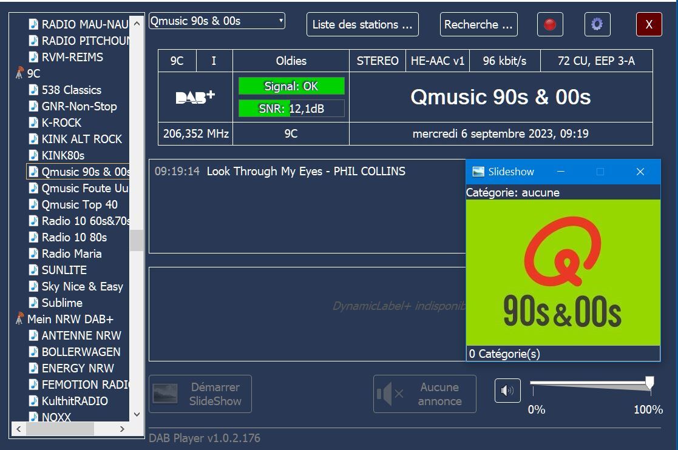Click the music note icon beside RVM-REIMS
This screenshot has width=678, height=450.
pos(33,57)
